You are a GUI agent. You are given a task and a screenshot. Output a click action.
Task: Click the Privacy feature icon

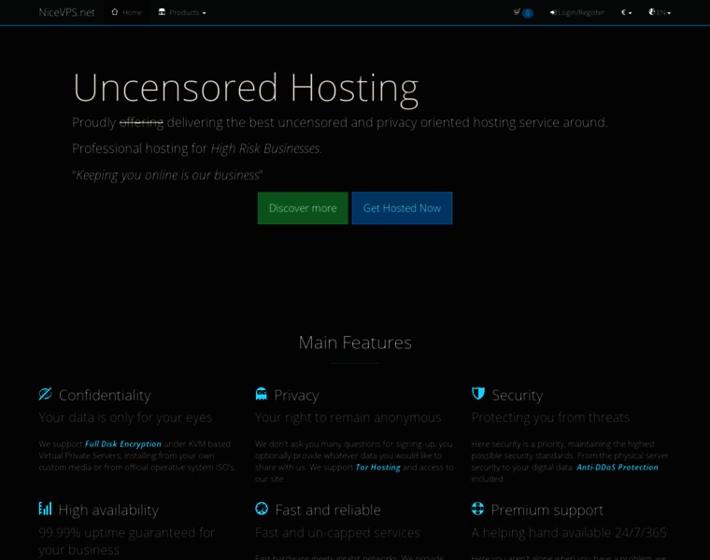pos(262,394)
